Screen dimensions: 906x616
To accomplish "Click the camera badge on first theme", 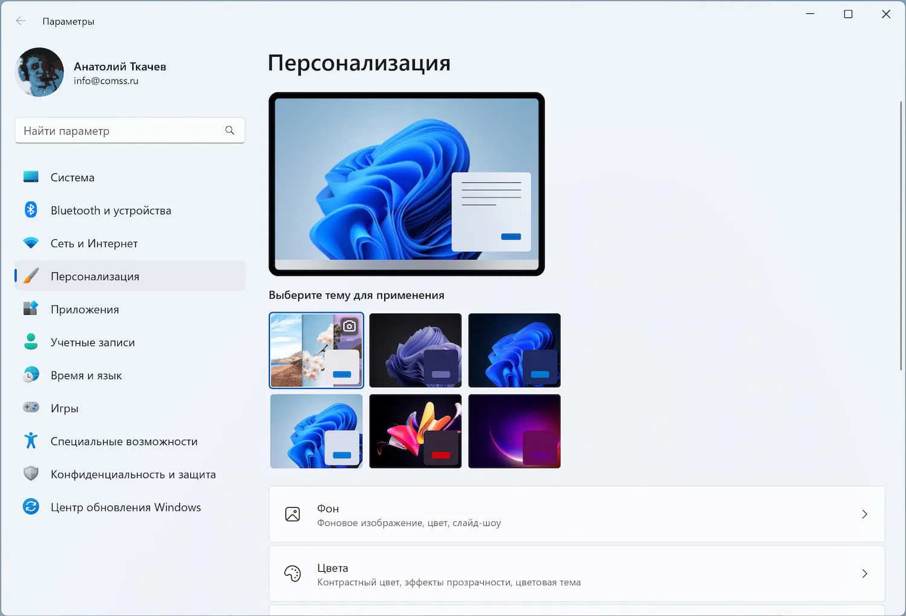I will tap(350, 326).
